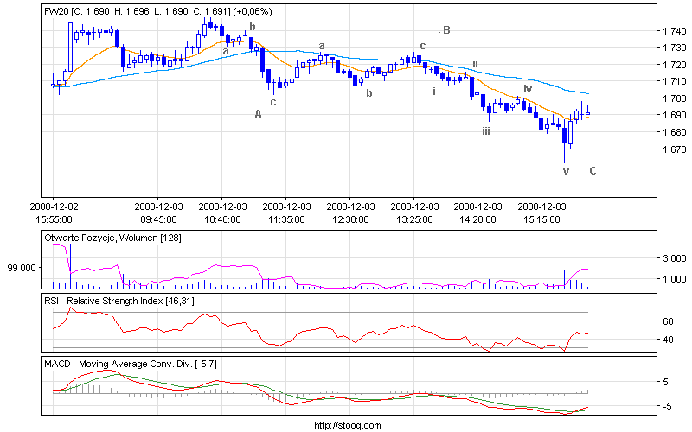692x432 pixels.
Task: Click the sub-wave v label at the low
Action: (x=566, y=171)
